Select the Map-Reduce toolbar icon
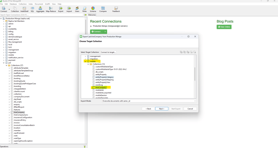278x148 pixels. [51, 9]
